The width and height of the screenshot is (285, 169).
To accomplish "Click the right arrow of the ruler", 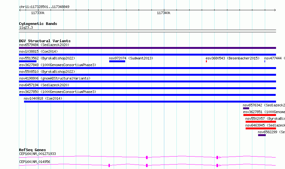I will 275,10.
